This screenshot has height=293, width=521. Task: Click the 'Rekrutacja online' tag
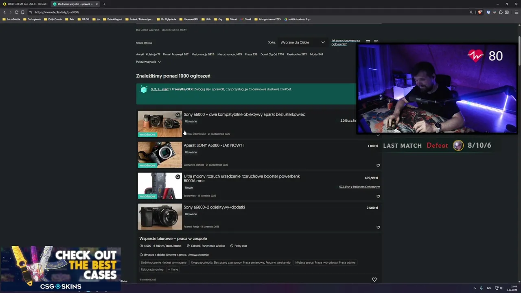(152, 269)
